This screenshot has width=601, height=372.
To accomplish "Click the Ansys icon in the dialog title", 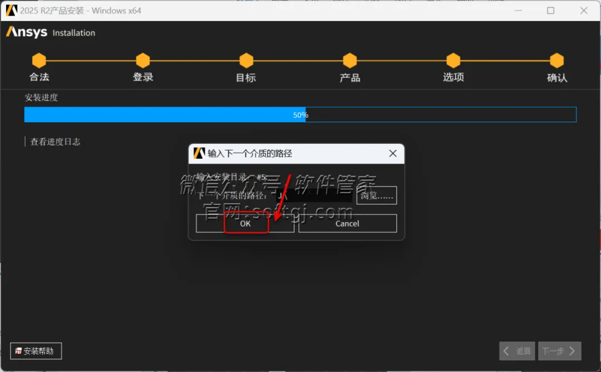I will (199, 153).
